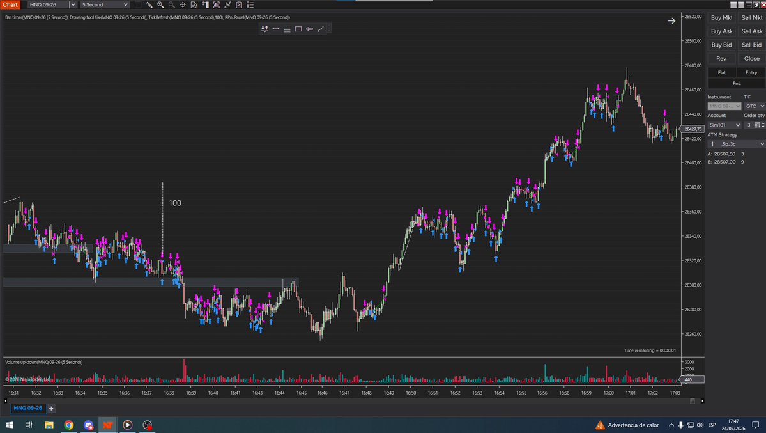Click the Entry price display
This screenshot has width=766, height=433.
click(751, 72)
